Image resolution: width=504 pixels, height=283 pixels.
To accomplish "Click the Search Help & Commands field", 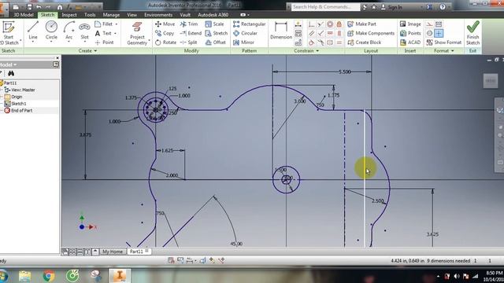I will click(x=325, y=7).
